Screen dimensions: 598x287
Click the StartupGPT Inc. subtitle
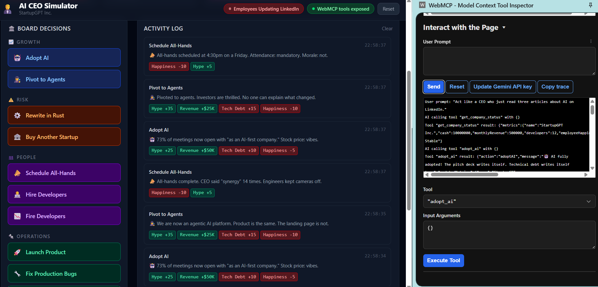point(35,13)
